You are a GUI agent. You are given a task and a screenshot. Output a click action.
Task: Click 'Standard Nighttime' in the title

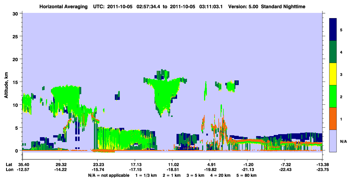point(283,6)
